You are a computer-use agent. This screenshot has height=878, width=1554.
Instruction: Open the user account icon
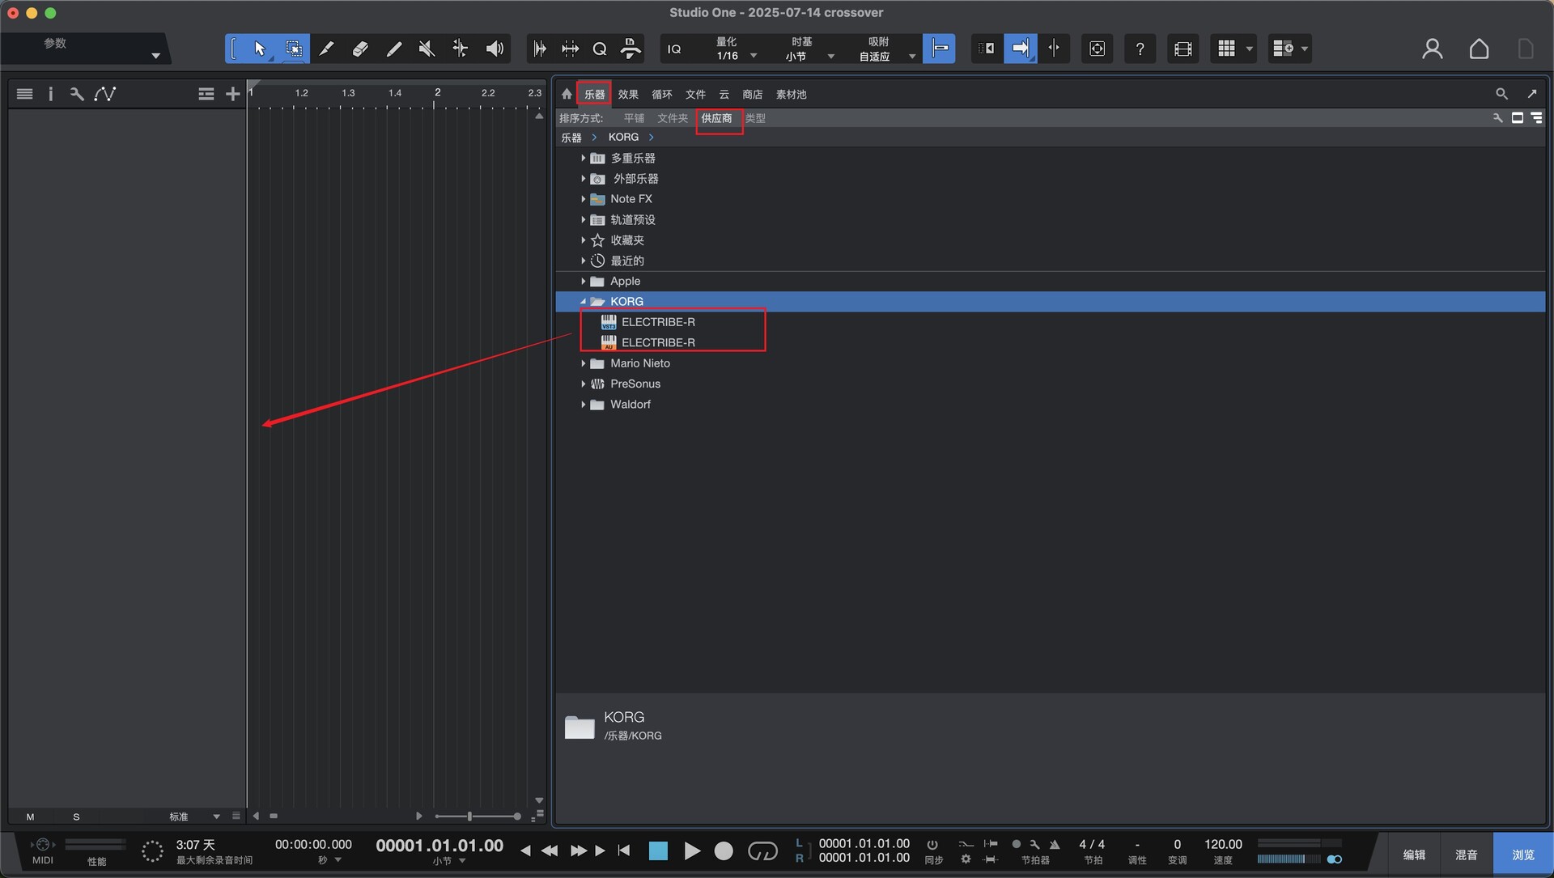pyautogui.click(x=1432, y=49)
